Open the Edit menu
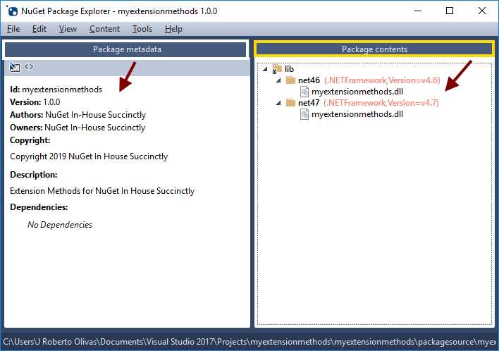 (39, 29)
